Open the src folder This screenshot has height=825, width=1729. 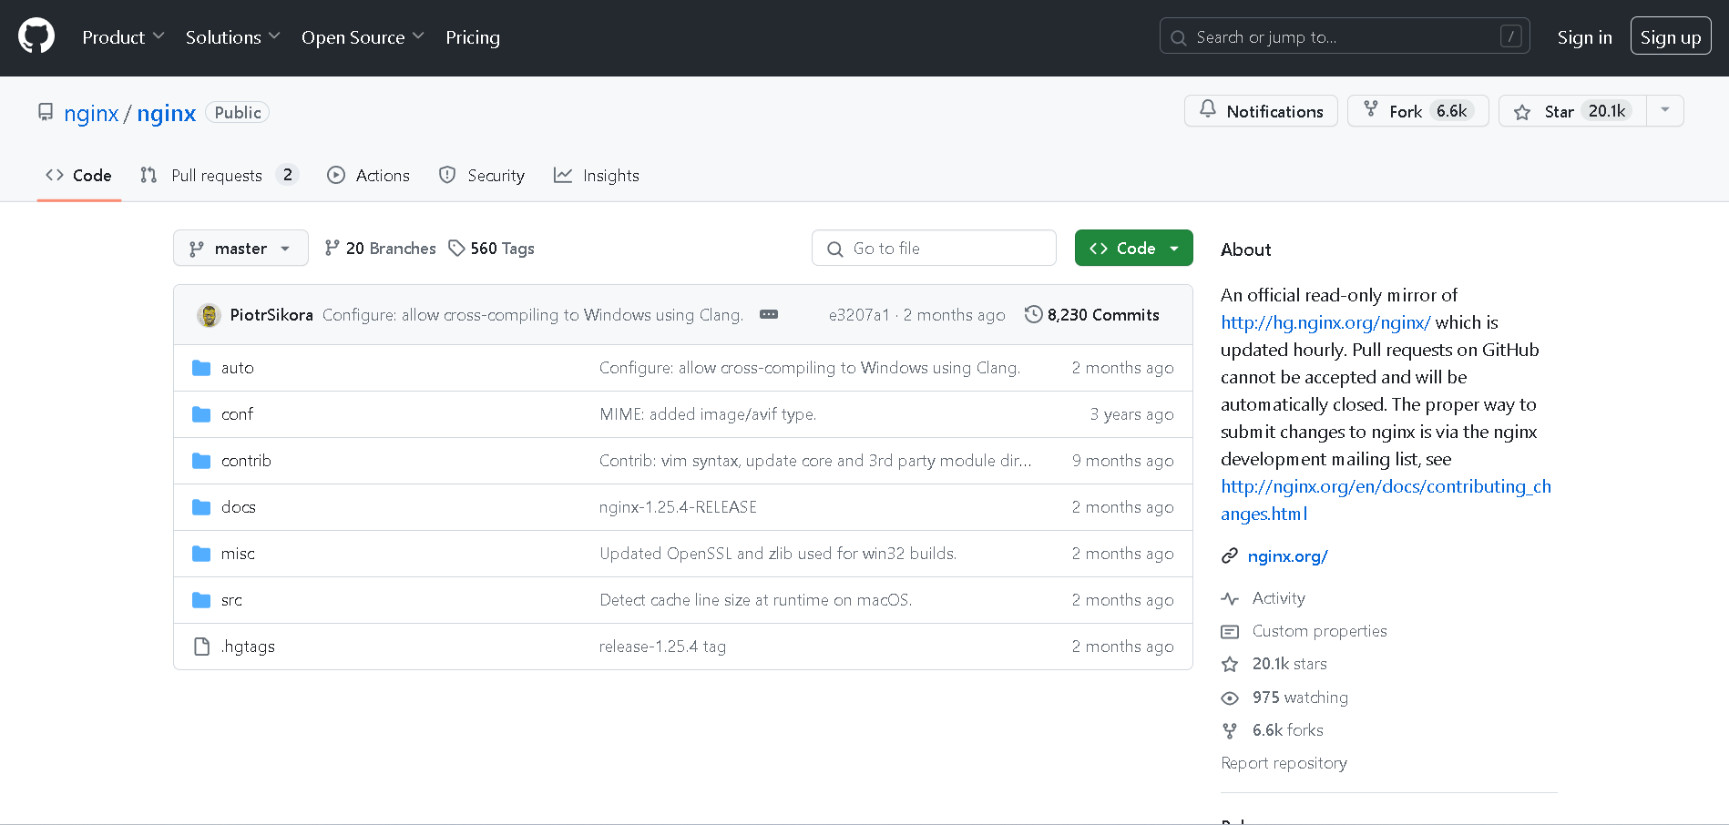tap(231, 600)
